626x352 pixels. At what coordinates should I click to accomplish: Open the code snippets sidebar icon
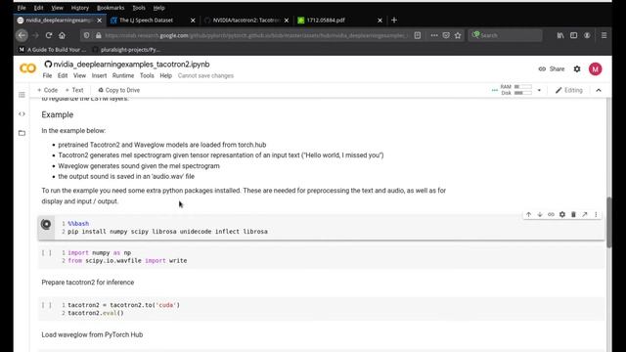(22, 114)
